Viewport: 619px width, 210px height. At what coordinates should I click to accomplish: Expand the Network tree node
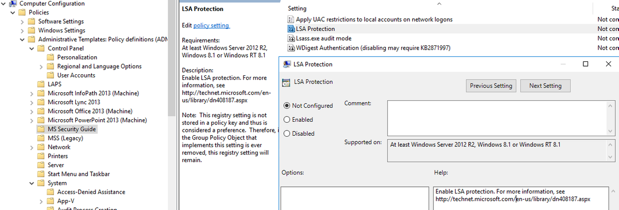click(31, 147)
